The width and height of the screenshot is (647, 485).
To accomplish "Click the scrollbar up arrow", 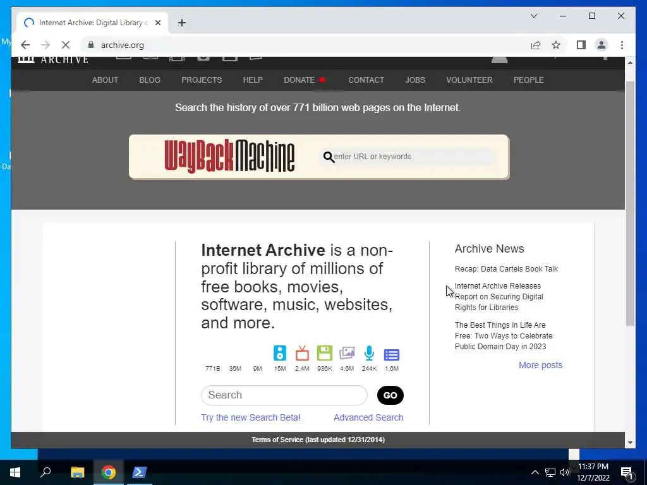I will 630,63.
